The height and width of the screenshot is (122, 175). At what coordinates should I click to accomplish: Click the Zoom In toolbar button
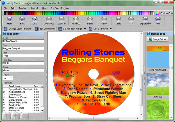point(62,21)
